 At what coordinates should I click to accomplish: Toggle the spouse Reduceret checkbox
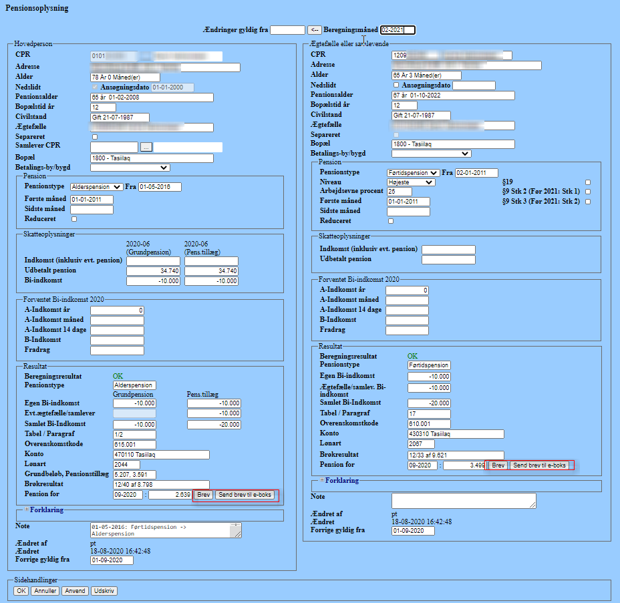pos(391,221)
